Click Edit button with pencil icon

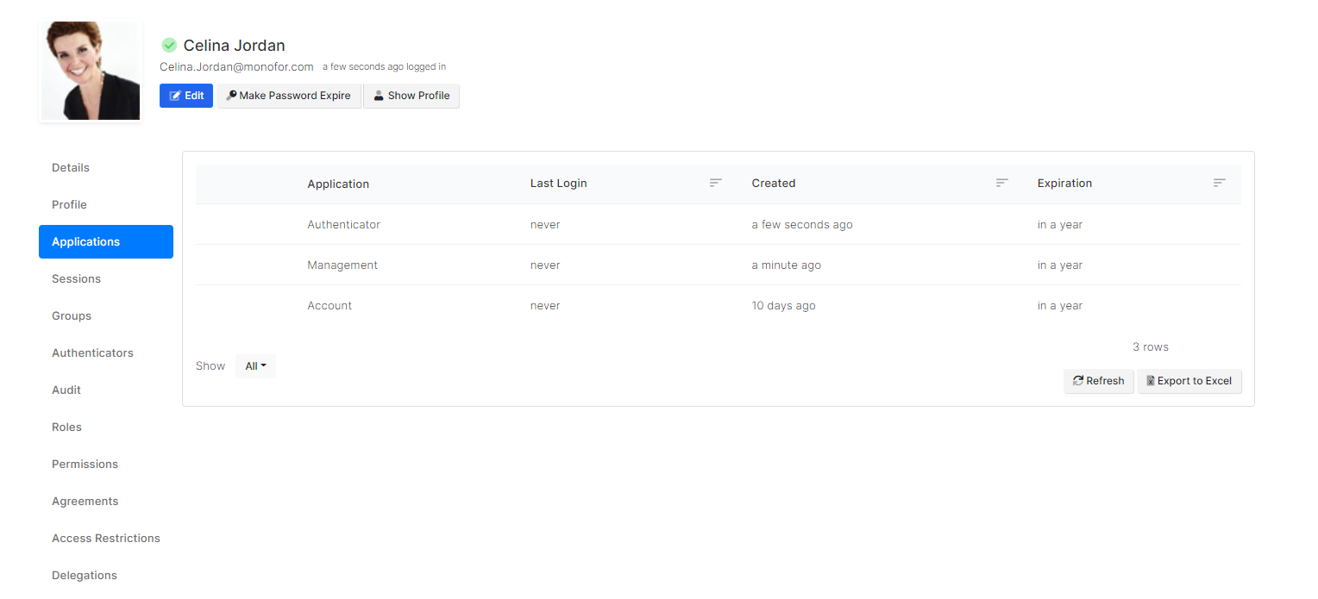[186, 96]
